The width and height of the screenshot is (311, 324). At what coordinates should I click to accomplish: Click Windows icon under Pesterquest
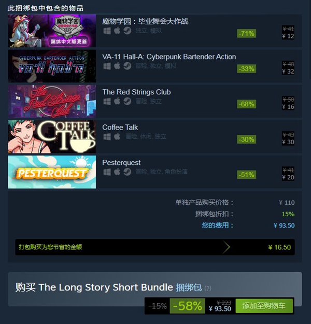[107, 172]
